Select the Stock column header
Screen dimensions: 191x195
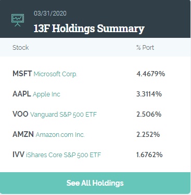coord(21,48)
